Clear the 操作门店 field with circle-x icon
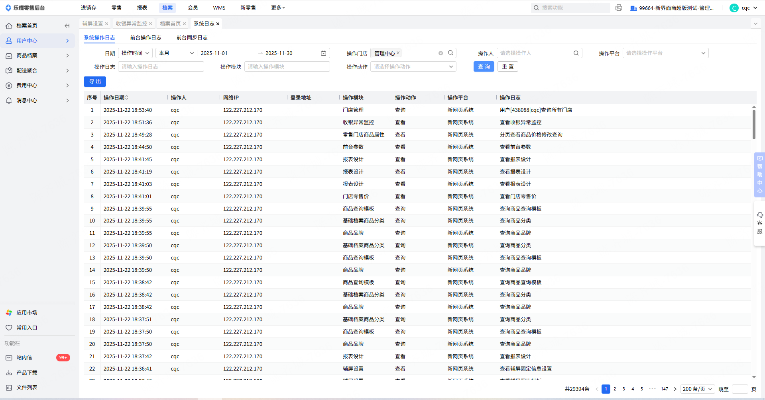765x400 pixels. point(441,53)
